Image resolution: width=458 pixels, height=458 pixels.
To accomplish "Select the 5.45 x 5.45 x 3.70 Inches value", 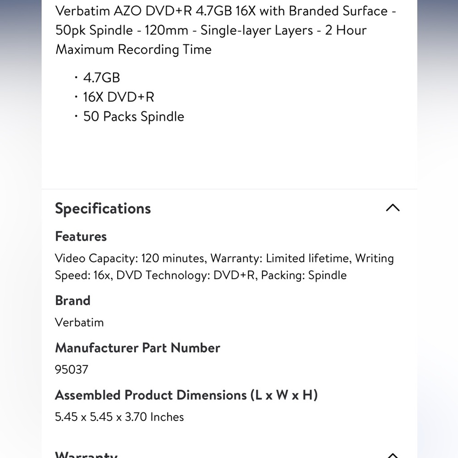I will click(120, 417).
